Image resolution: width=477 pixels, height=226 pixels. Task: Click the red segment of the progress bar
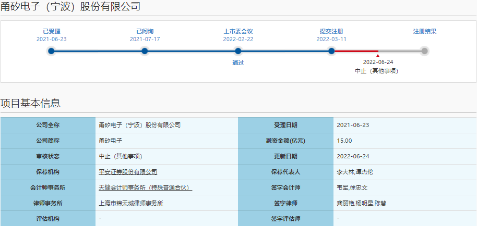pyautogui.click(x=355, y=51)
